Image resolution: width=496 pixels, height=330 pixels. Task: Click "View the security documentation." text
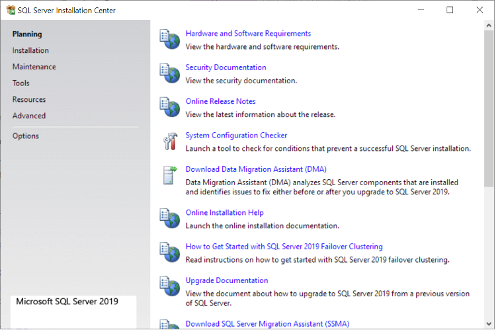[241, 81]
